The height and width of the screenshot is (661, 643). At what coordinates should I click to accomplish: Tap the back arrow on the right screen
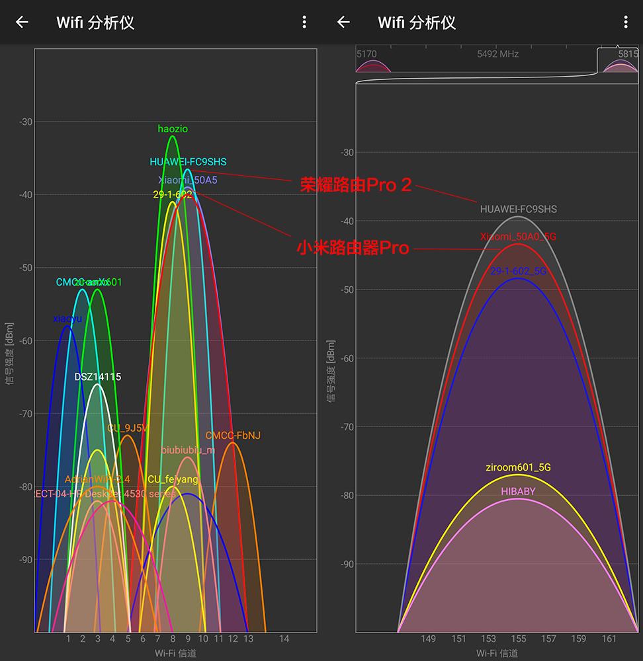point(343,22)
